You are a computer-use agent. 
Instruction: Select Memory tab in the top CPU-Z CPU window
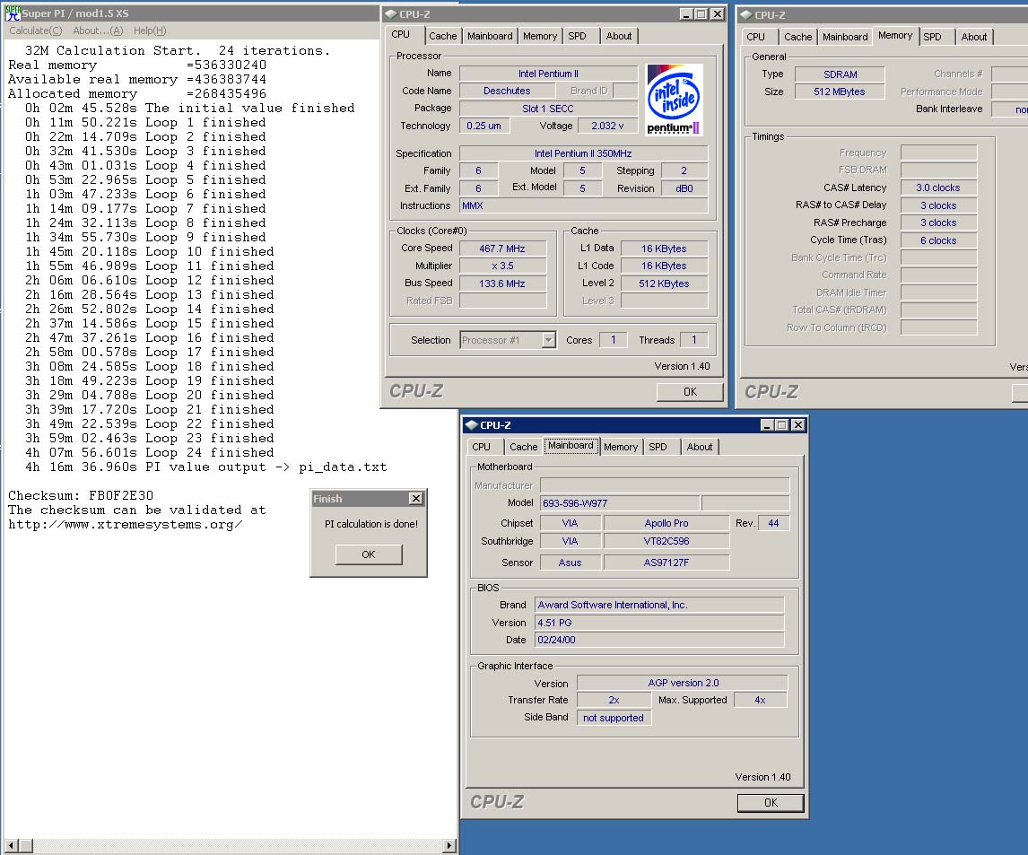(540, 36)
